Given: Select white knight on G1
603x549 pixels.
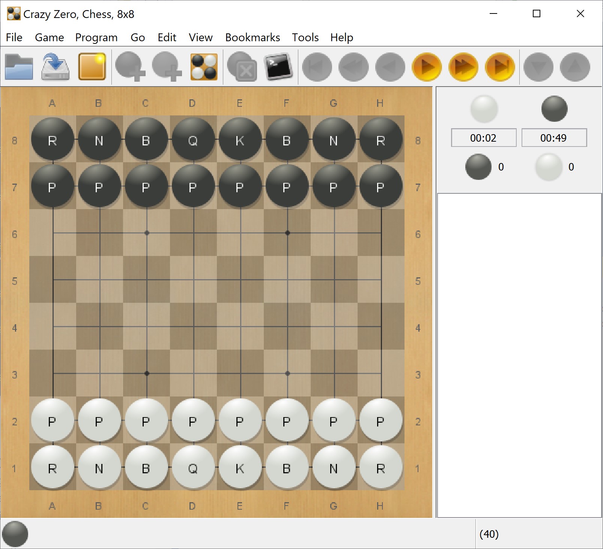Looking at the screenshot, I should click(334, 467).
